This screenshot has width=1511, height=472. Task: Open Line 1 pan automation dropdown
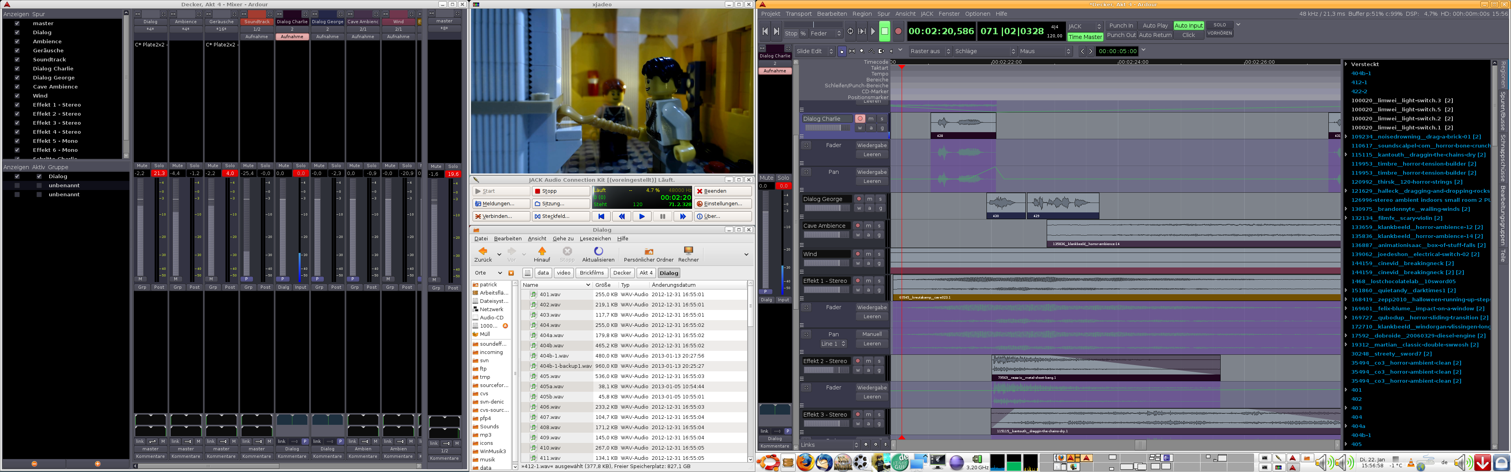[x=833, y=344]
